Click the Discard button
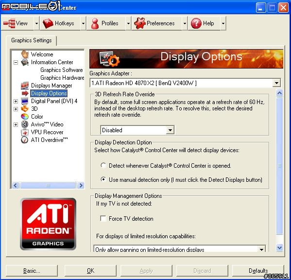Viewport: 291px width, 280px height. click(202, 271)
